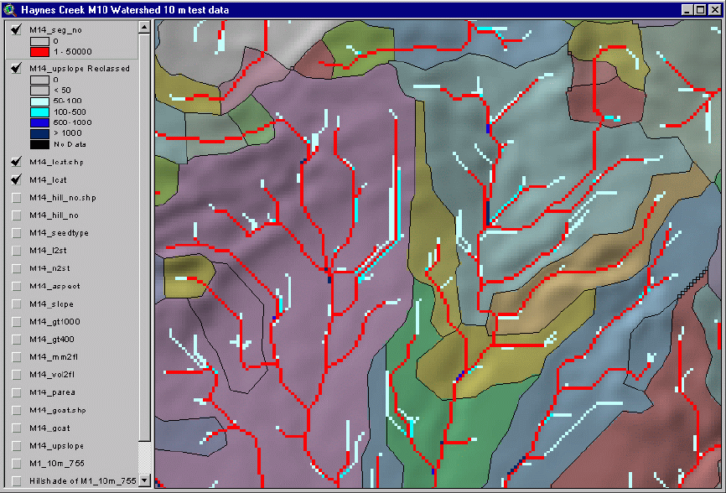Image resolution: width=726 pixels, height=493 pixels.
Task: Select the M14_upslope Reclassed theme name
Action: pyautogui.click(x=80, y=69)
